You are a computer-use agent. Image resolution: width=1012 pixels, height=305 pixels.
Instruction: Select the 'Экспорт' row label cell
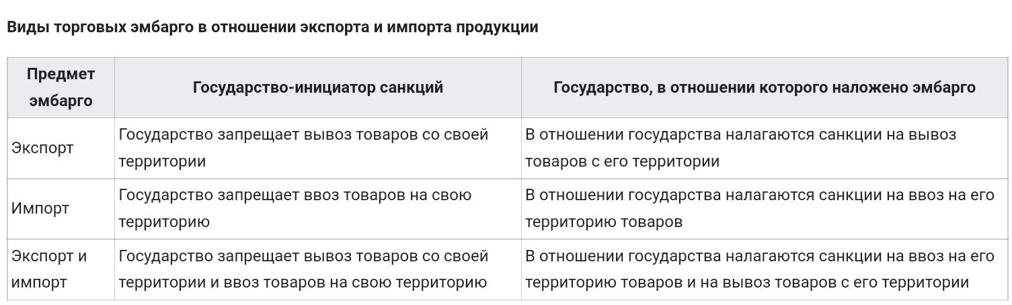click(61, 148)
